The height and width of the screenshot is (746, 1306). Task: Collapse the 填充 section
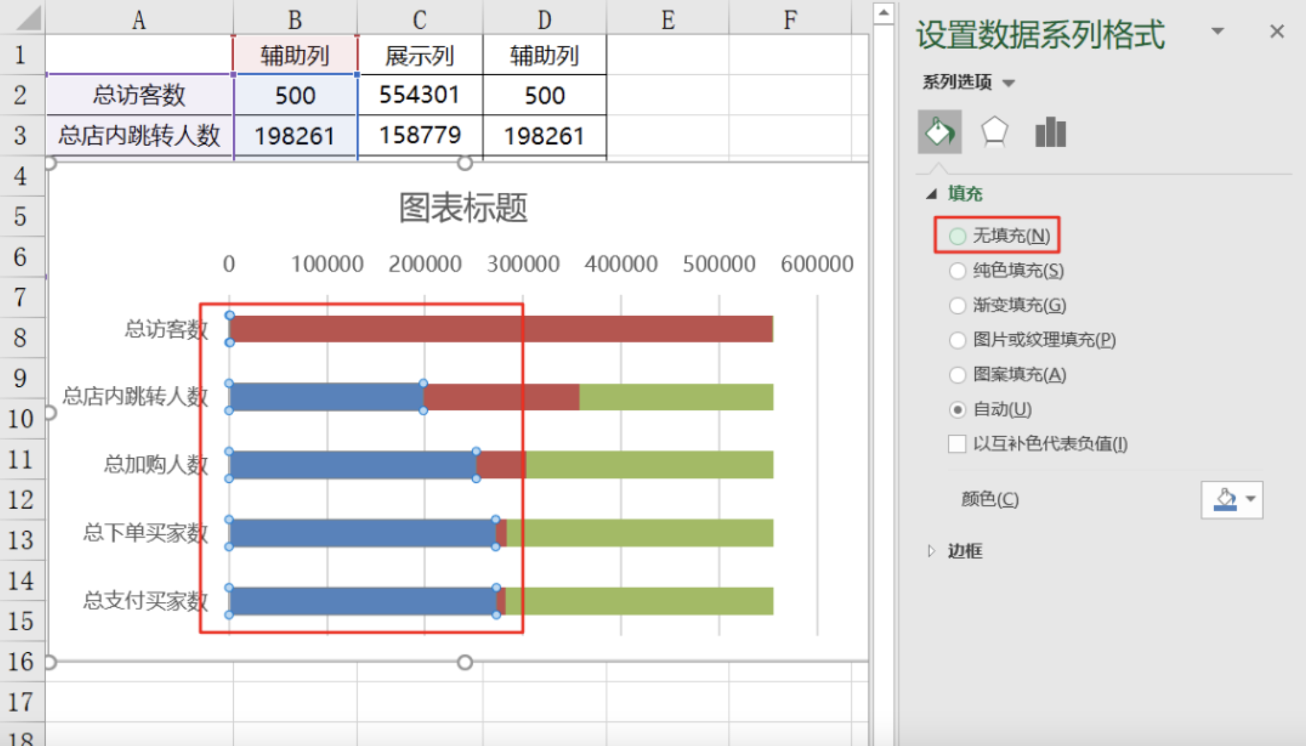coord(932,194)
